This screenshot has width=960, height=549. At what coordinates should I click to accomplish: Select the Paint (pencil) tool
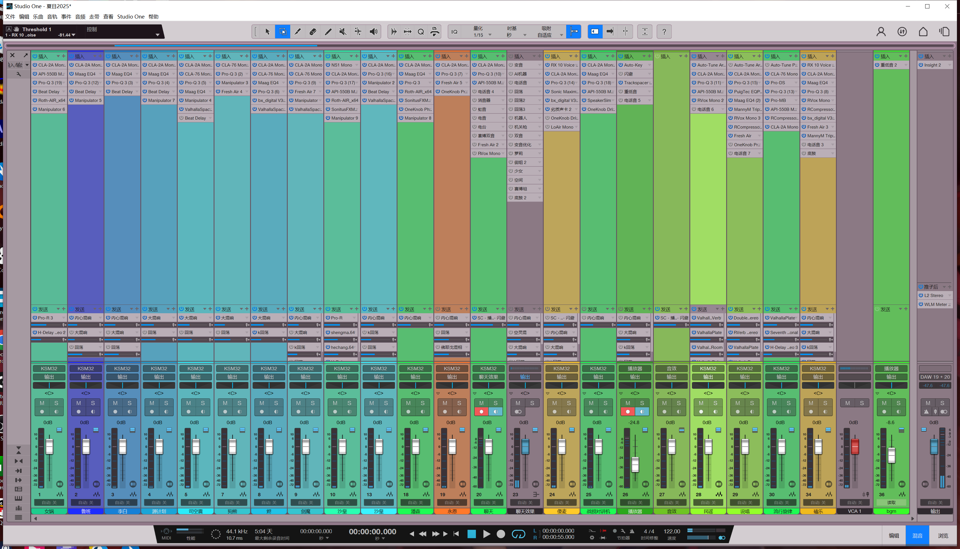click(328, 32)
